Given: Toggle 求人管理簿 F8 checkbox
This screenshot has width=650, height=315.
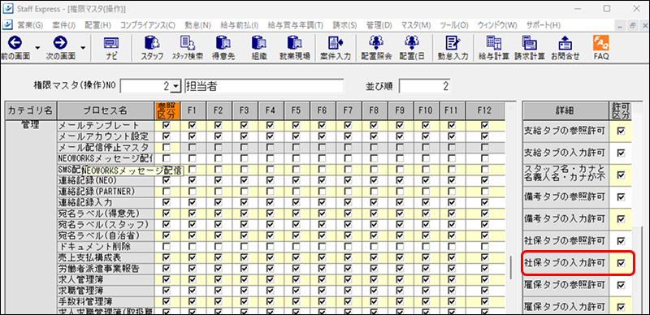Looking at the screenshot, I should [374, 280].
